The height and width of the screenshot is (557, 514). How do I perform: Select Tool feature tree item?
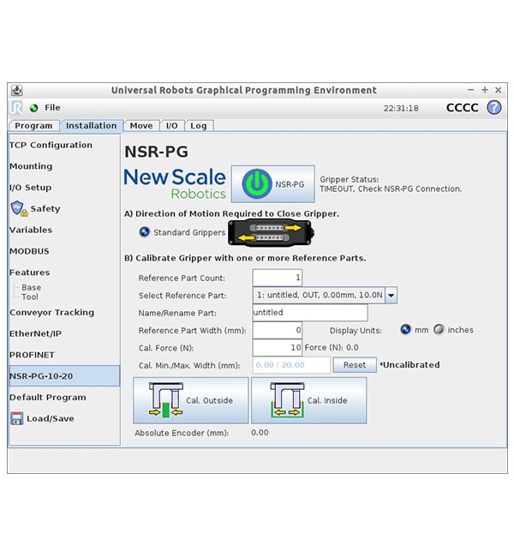tap(30, 296)
